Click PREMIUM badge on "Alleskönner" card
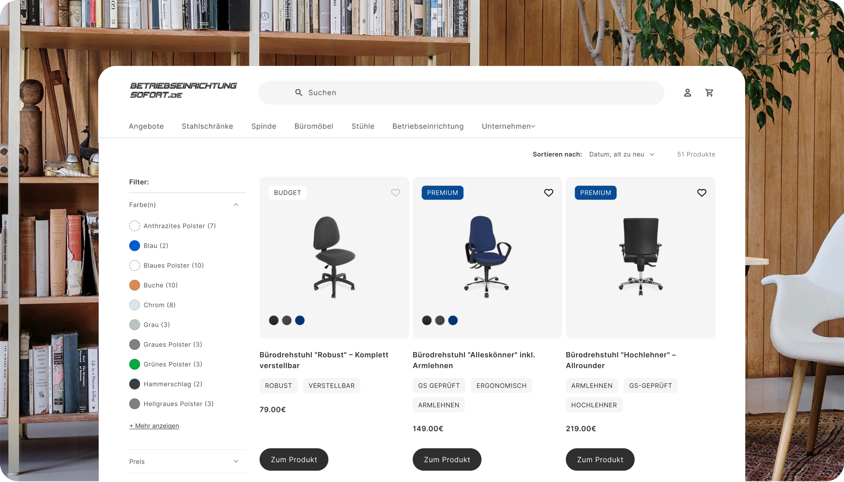This screenshot has width=844, height=482. click(442, 193)
